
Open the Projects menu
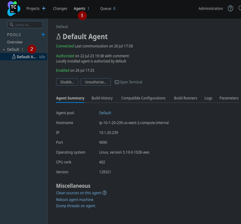33,9
